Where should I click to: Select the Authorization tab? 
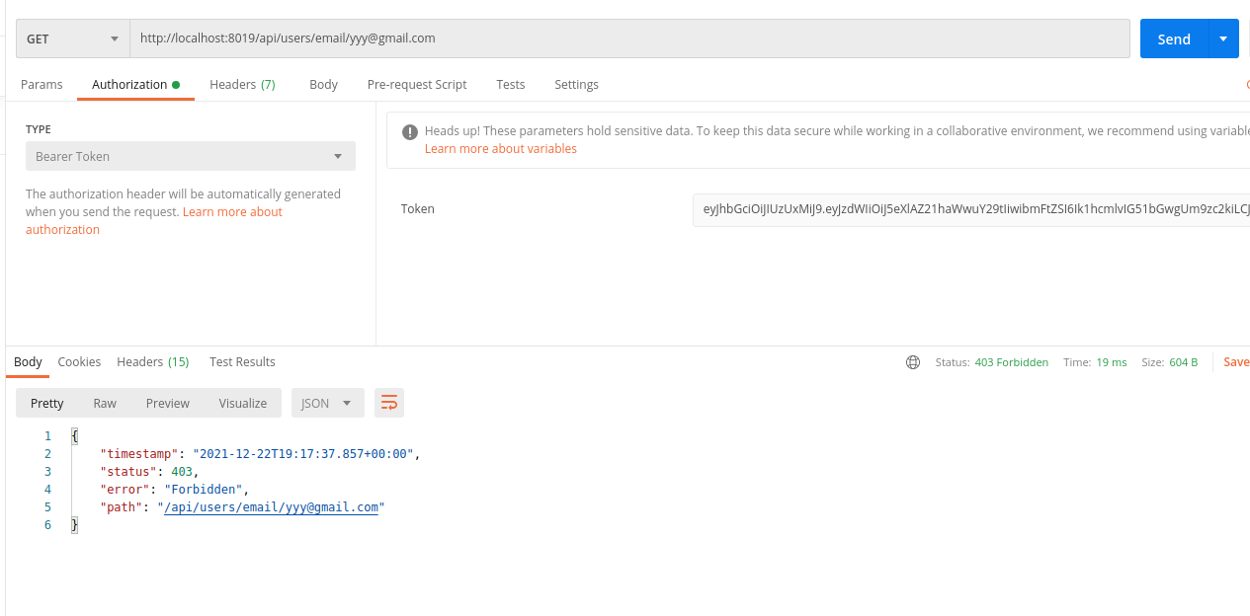click(135, 85)
